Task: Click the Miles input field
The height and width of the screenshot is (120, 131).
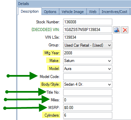Action: tap(88, 100)
